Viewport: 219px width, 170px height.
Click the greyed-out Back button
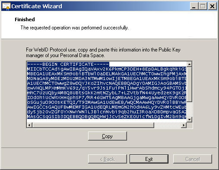coord(108,159)
